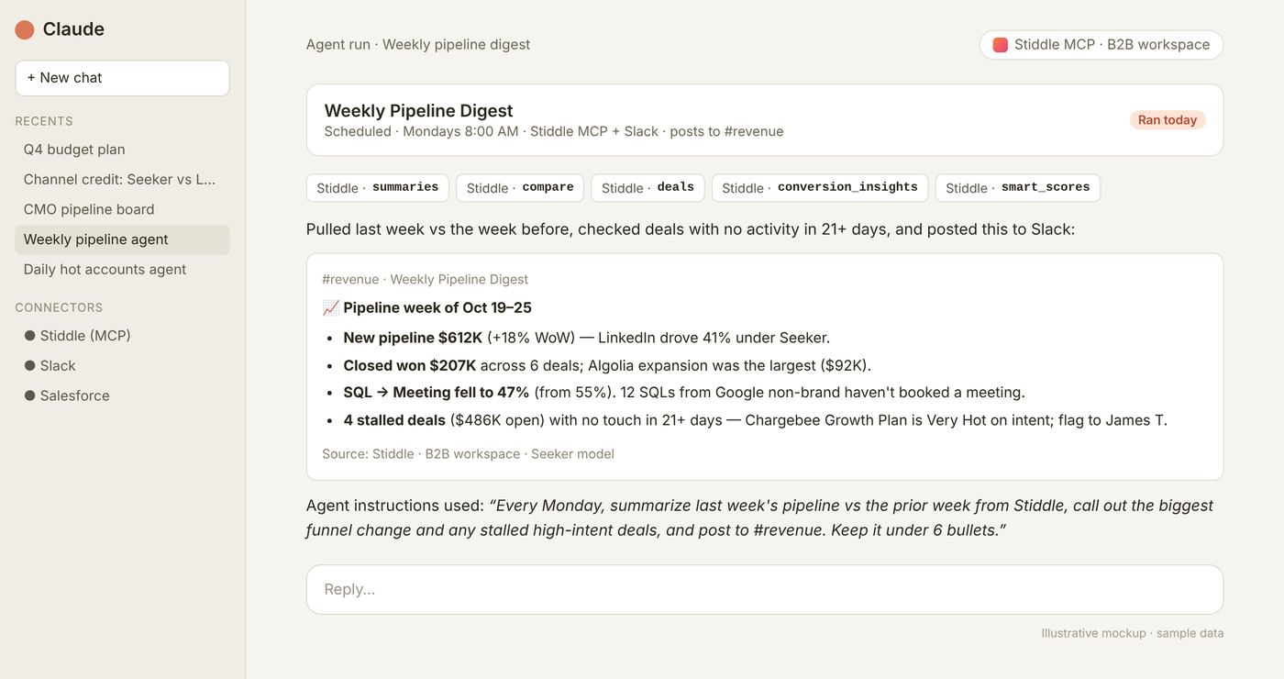Click the Stiddle MCP red square icon
This screenshot has width=1284, height=679.
(1000, 45)
